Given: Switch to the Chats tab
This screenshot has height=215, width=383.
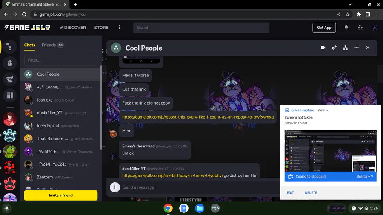Looking at the screenshot, I should tap(29, 45).
